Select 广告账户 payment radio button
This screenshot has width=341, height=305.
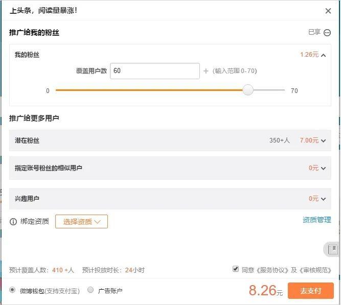(x=90, y=290)
